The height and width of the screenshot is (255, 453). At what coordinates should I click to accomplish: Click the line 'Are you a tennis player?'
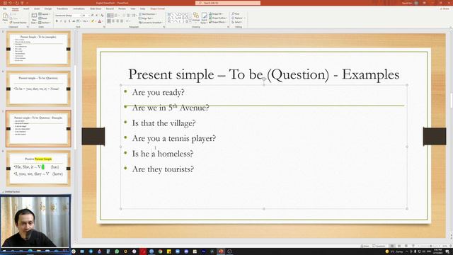[174, 139]
